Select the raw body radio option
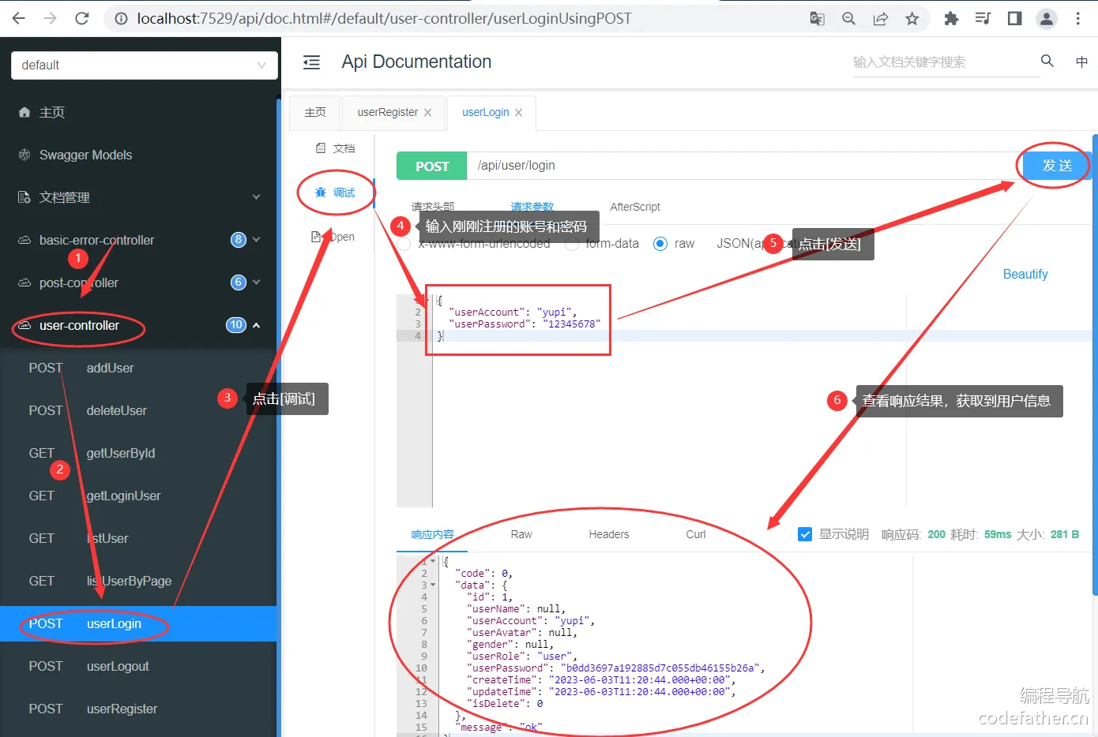 660,244
